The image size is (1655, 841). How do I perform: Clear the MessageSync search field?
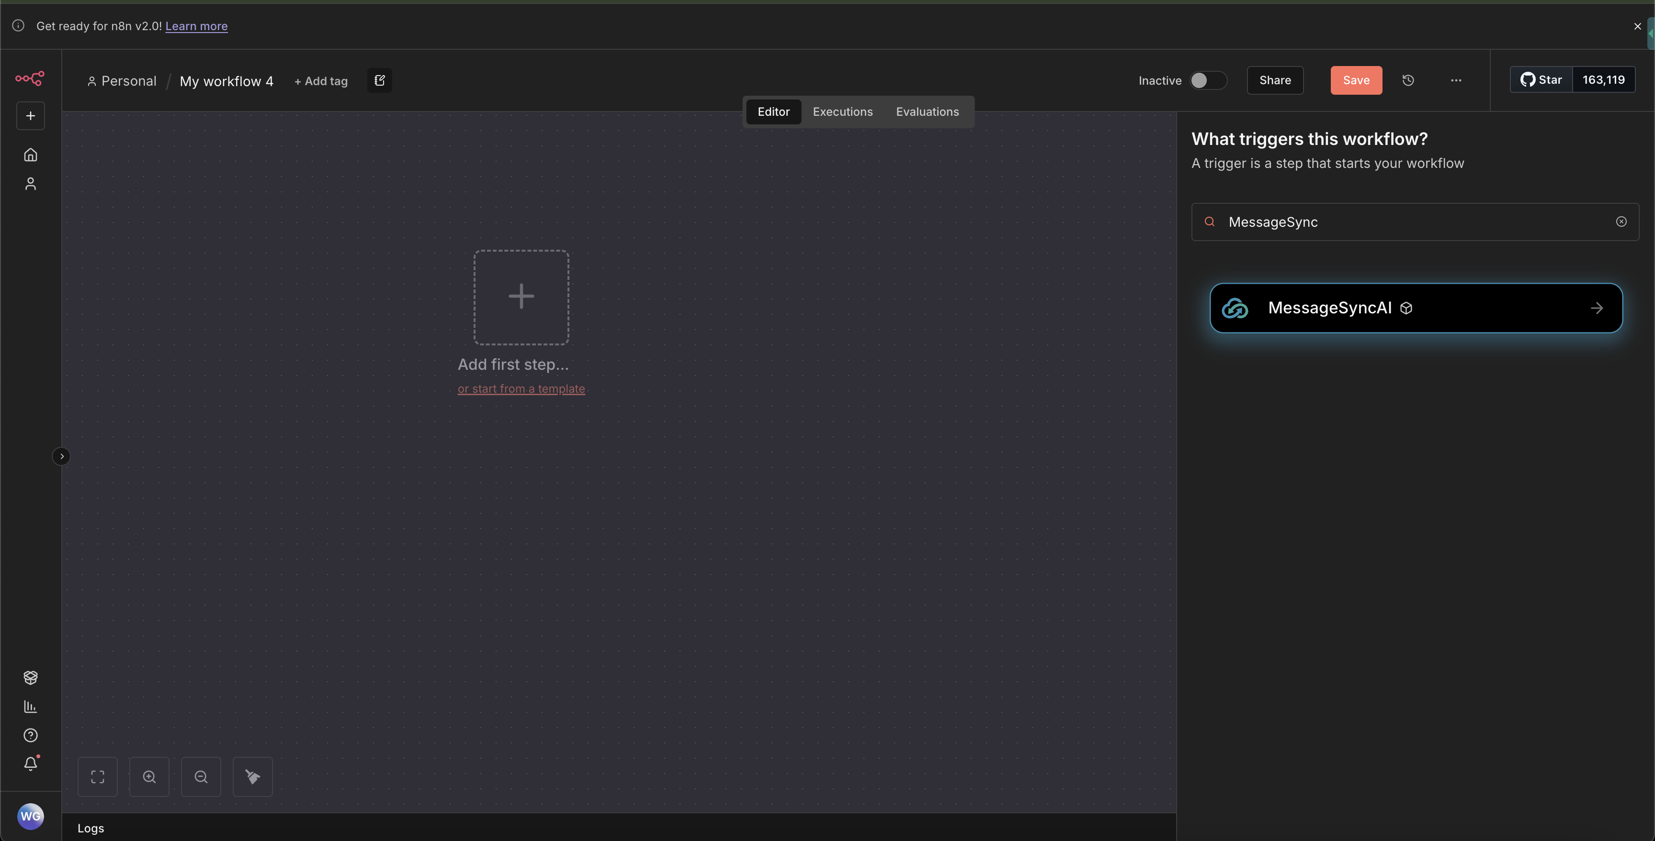point(1621,221)
